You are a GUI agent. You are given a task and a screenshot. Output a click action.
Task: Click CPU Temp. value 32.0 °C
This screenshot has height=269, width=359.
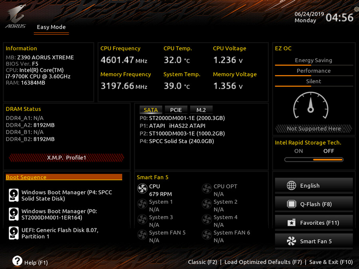click(177, 60)
